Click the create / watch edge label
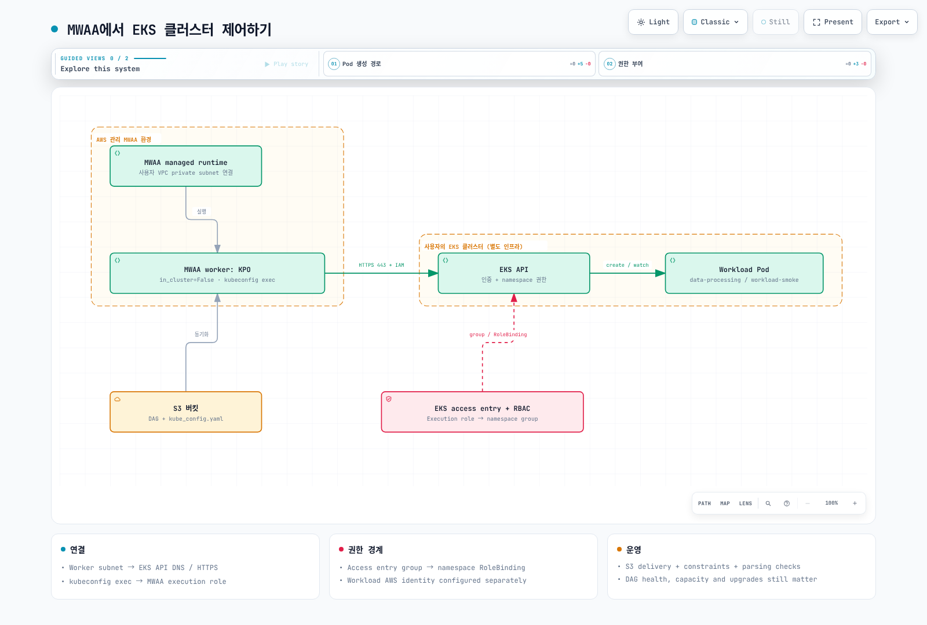Screen dimensions: 927x625 627,265
